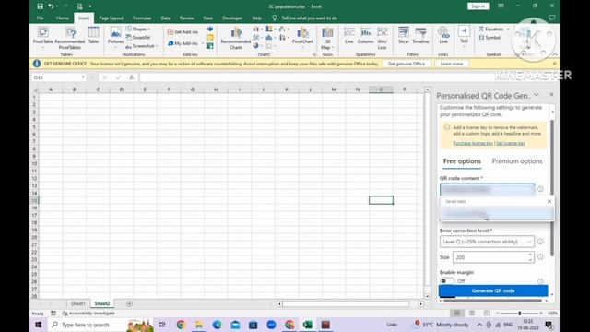The width and height of the screenshot is (590, 332).
Task: Open Recommended PivotTables
Action: click(70, 38)
